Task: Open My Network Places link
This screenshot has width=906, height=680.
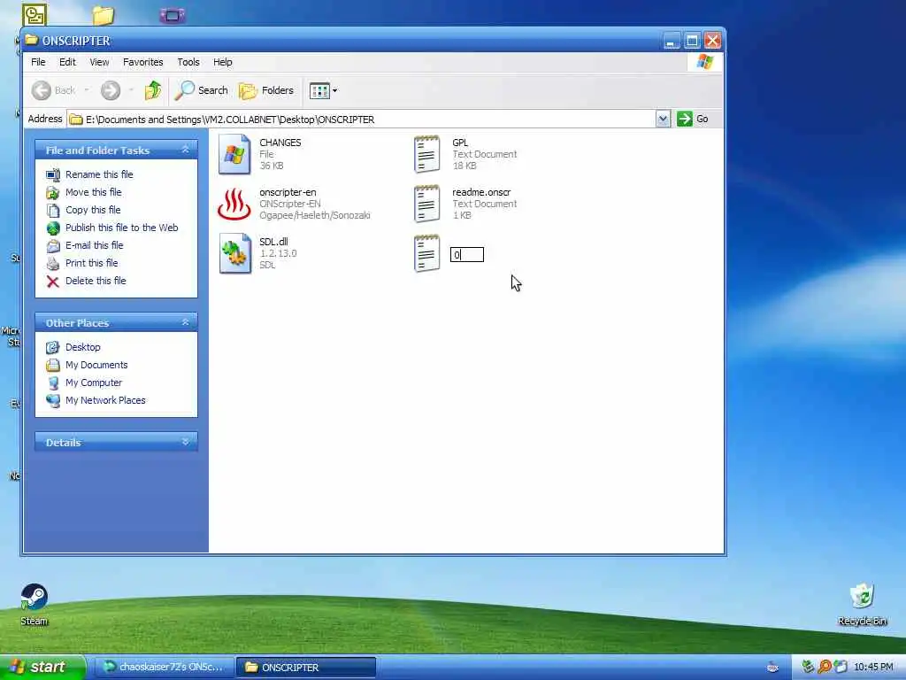Action: coord(105,400)
